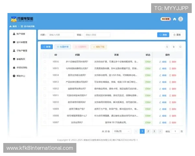Click the 已同步 status tag of row 10016
Viewport: 195px width, 156px height.
148,62
